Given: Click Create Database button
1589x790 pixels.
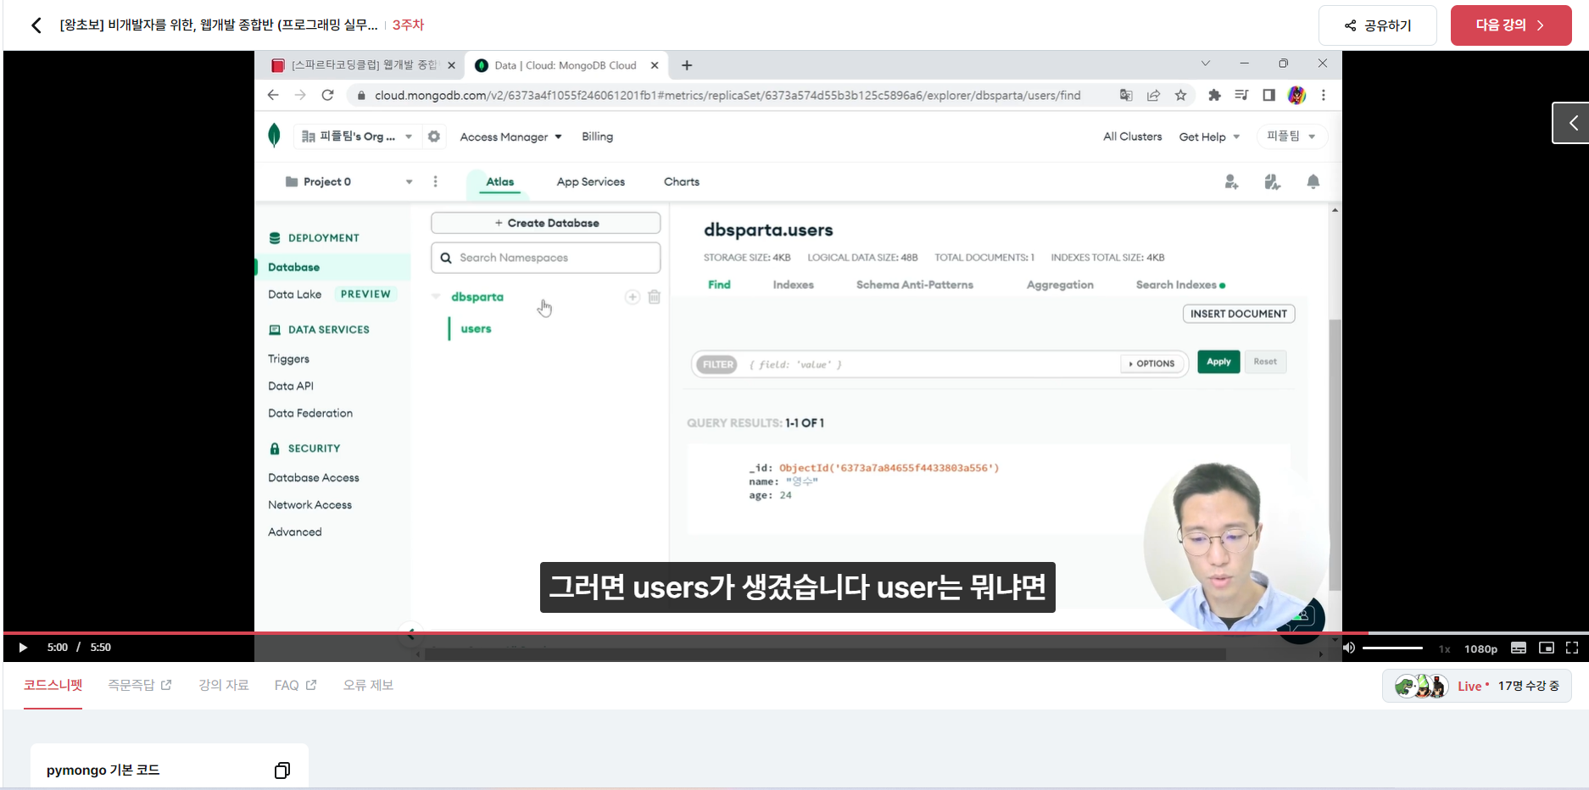Looking at the screenshot, I should coord(545,223).
